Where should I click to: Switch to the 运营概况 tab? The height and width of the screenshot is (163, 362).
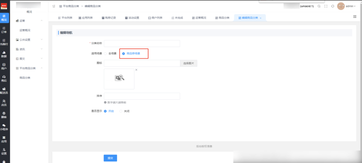click(x=199, y=18)
